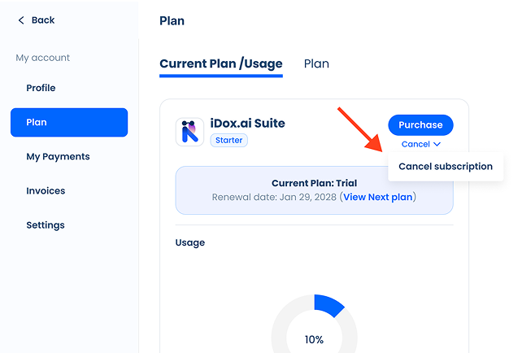Viewport: 522px width, 353px height.
Task: Click the Back text label
Action: tap(43, 20)
